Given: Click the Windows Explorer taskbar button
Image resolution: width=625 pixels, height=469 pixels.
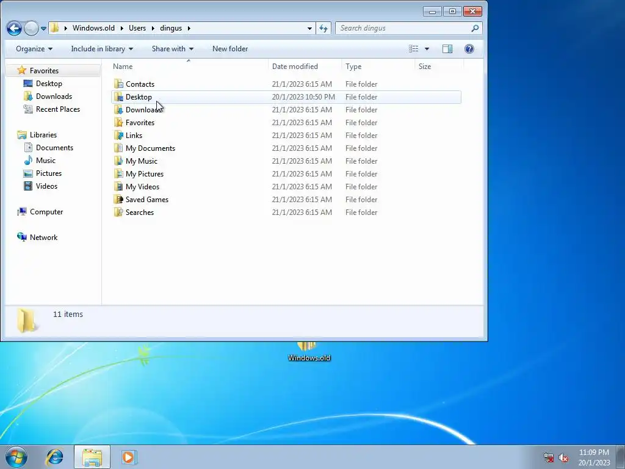Looking at the screenshot, I should (92, 457).
